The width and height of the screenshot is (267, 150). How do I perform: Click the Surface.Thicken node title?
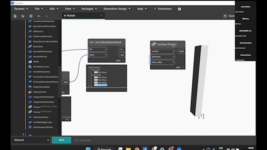click(167, 45)
